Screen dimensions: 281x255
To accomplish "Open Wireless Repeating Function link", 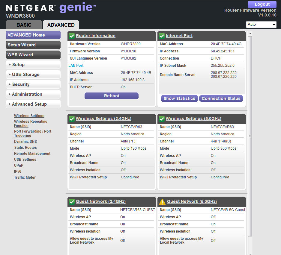I will (x=31, y=123).
